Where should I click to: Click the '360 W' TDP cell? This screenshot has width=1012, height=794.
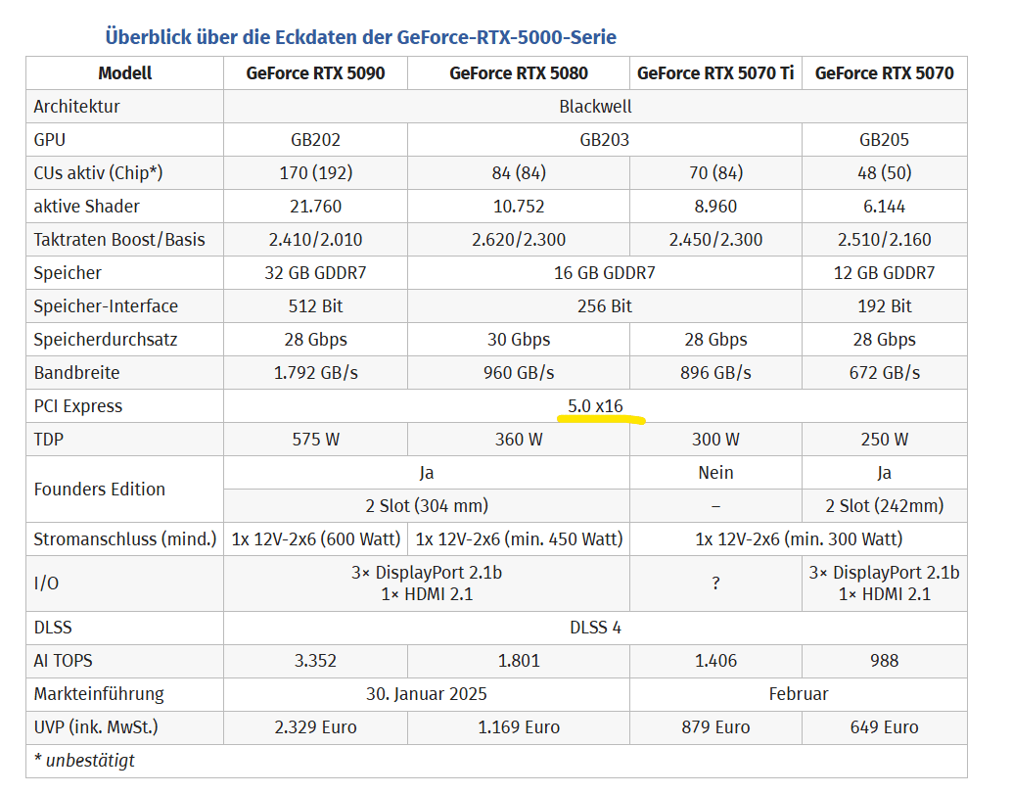(x=519, y=439)
